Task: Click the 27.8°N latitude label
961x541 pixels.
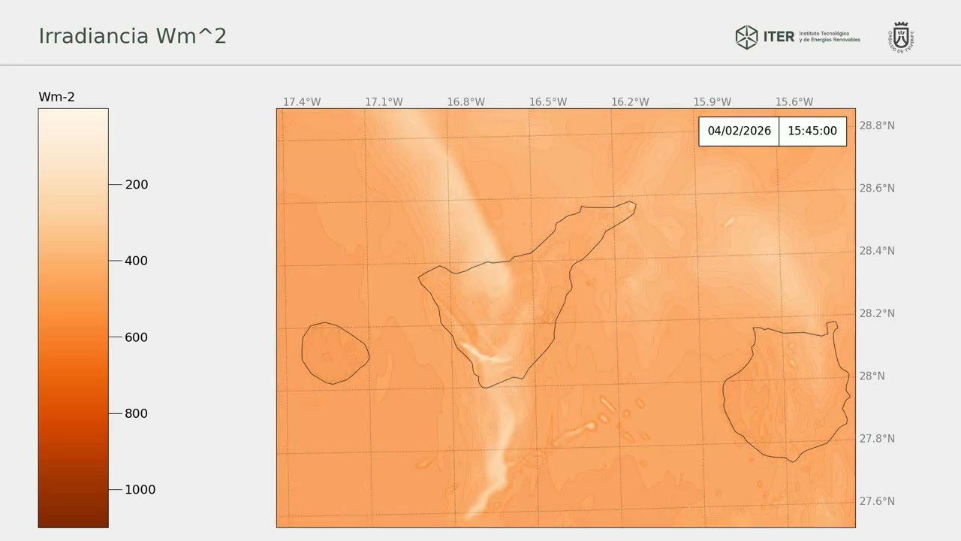Action: 877,438
